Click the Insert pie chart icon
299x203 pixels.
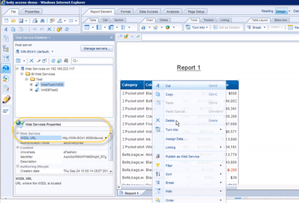pos(168,27)
